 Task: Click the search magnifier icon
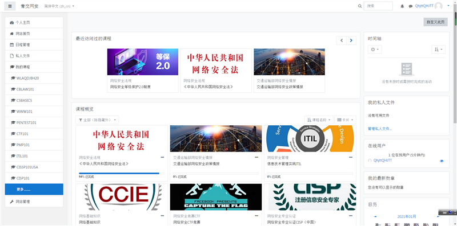tap(360, 6)
